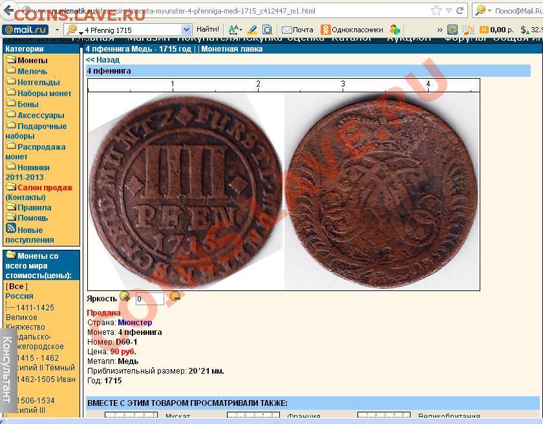This screenshot has height=424, width=543.
Task: Open the search engine selector by Поиск@Mail.Ru
Action: pyautogui.click(x=483, y=11)
